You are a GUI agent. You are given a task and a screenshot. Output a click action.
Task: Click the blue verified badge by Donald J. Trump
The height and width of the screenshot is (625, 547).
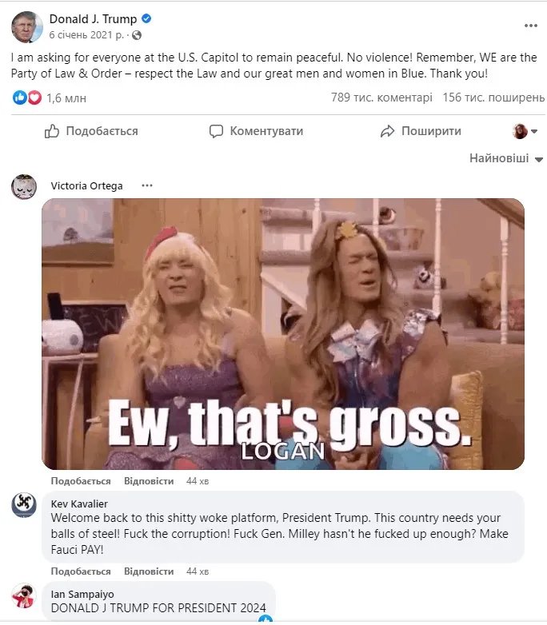click(146, 18)
